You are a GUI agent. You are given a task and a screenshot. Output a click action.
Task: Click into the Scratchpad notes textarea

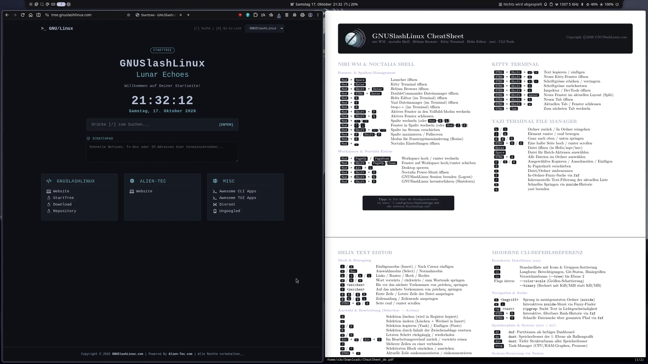(x=162, y=152)
